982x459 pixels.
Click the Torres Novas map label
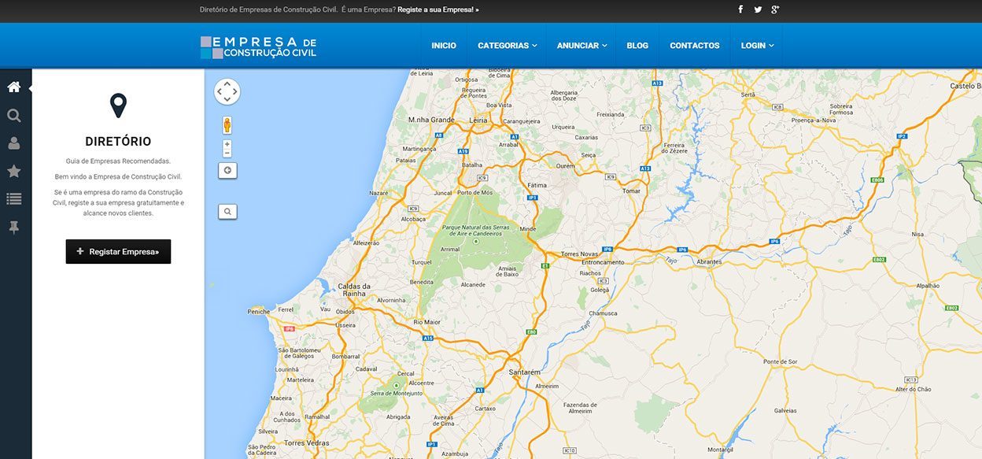point(579,255)
